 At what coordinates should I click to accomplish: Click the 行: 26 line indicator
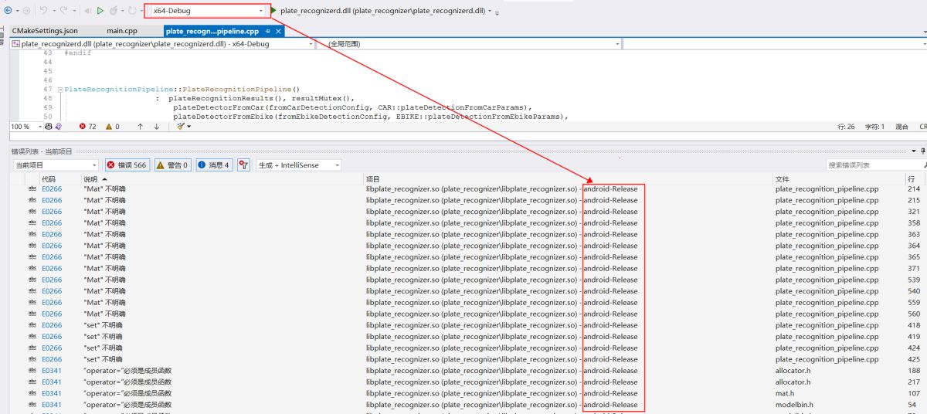coord(846,126)
